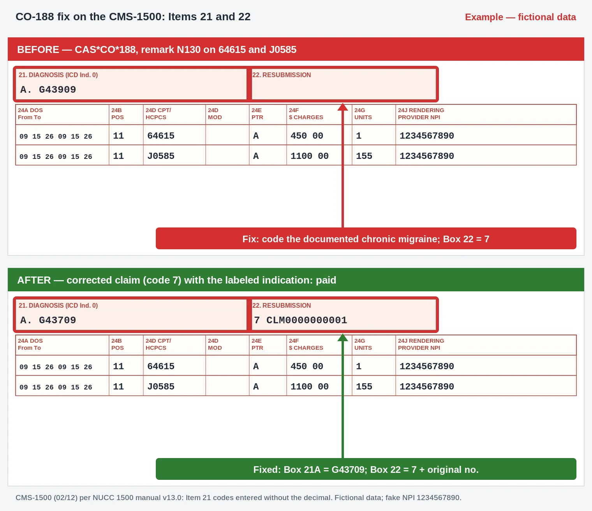Click the green AFTER header banner
This screenshot has height=511, width=592.
[x=296, y=280]
